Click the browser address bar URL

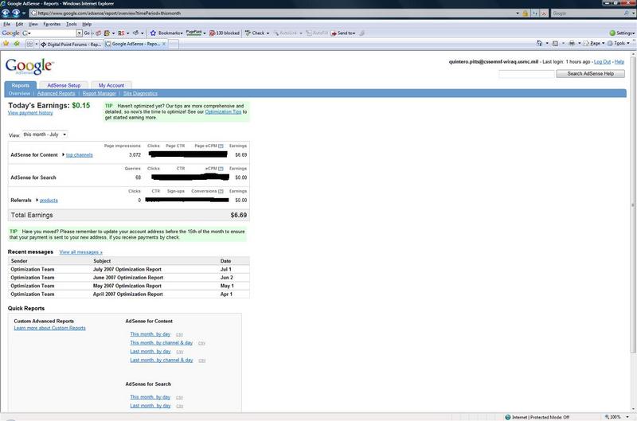click(272, 13)
